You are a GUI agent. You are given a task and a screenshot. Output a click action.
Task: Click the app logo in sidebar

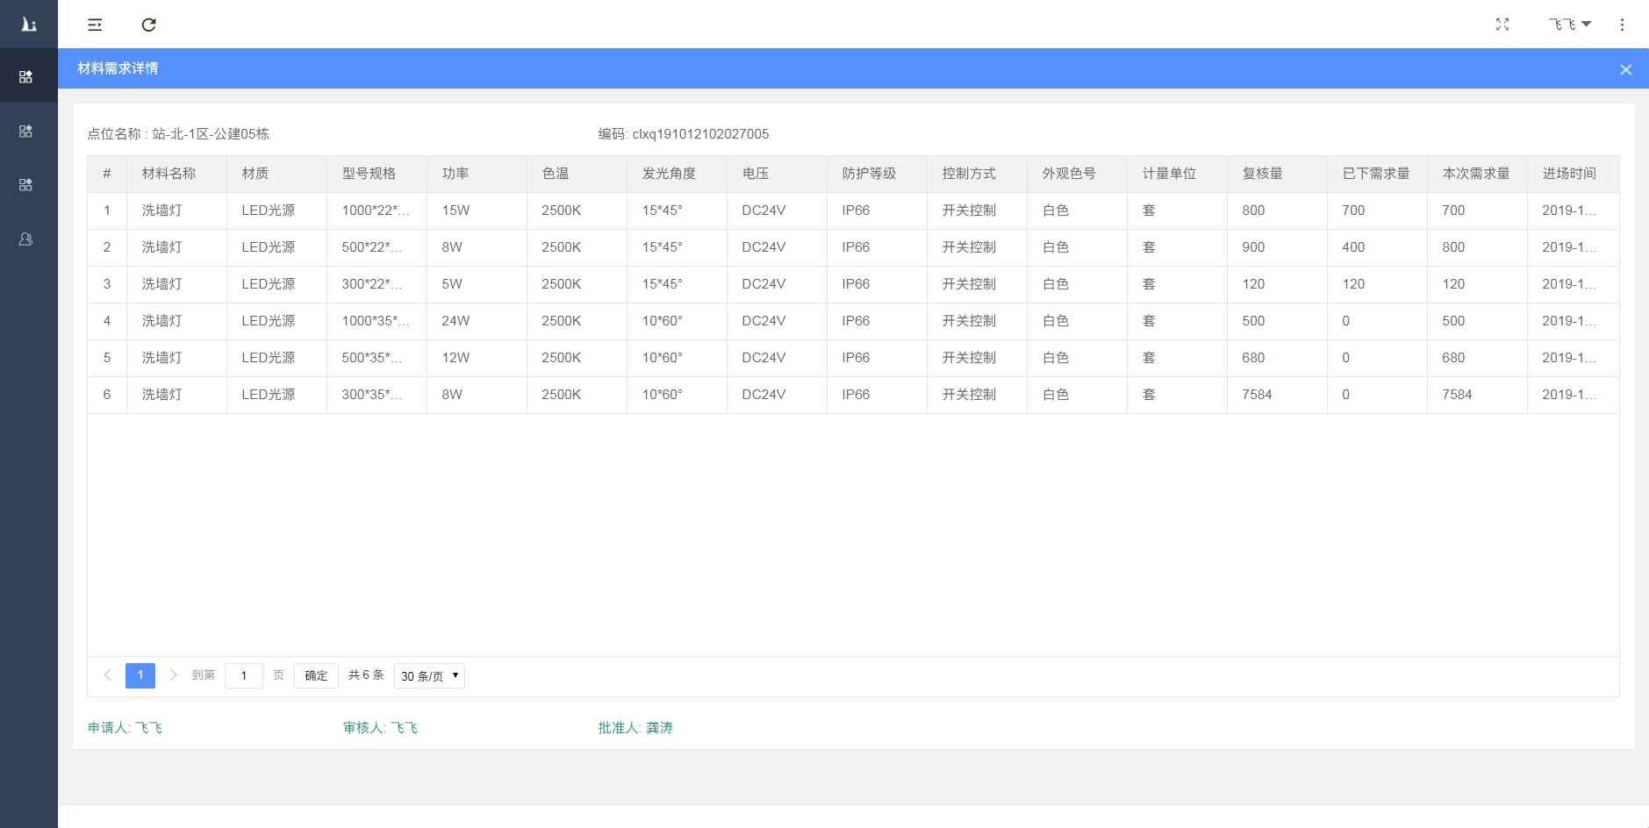tap(29, 25)
